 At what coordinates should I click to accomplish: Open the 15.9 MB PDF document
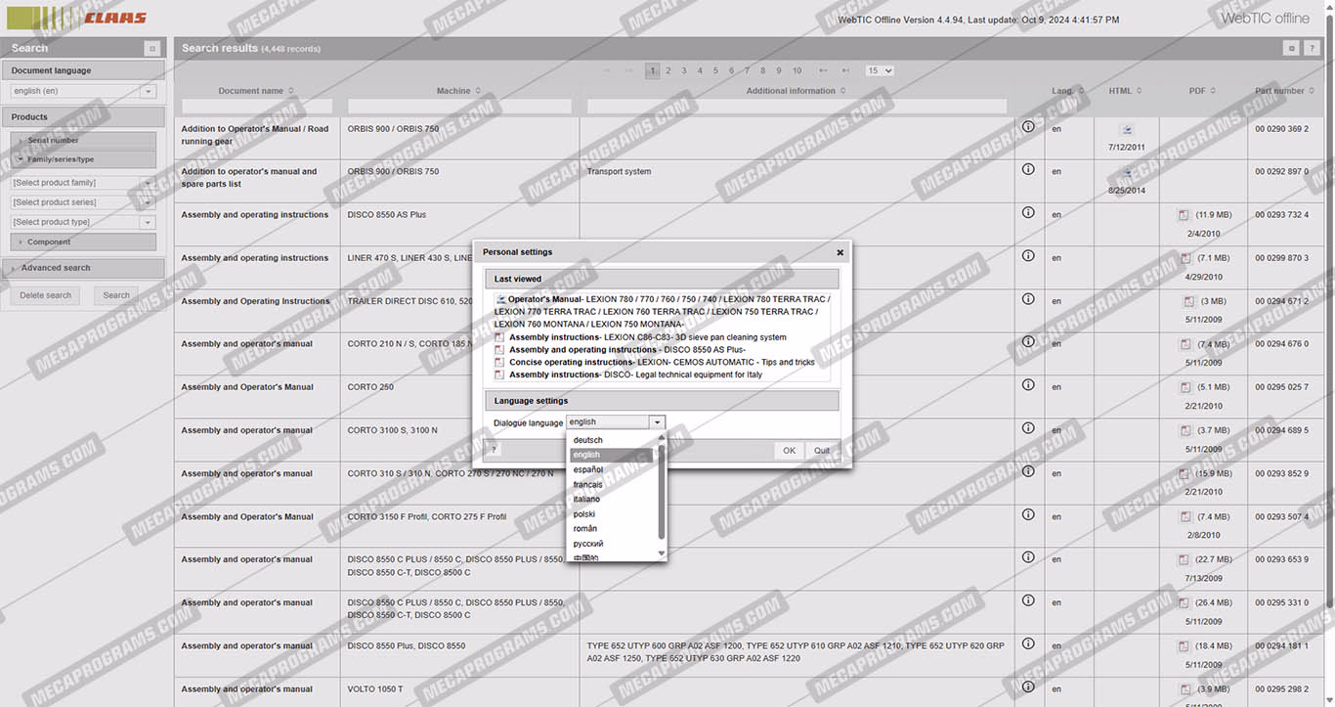(1185, 473)
